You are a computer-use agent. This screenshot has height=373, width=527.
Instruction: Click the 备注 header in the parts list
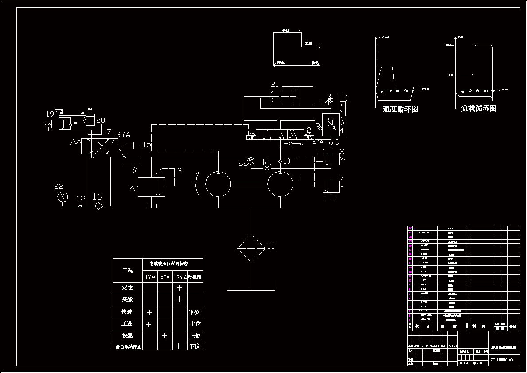pos(513,326)
